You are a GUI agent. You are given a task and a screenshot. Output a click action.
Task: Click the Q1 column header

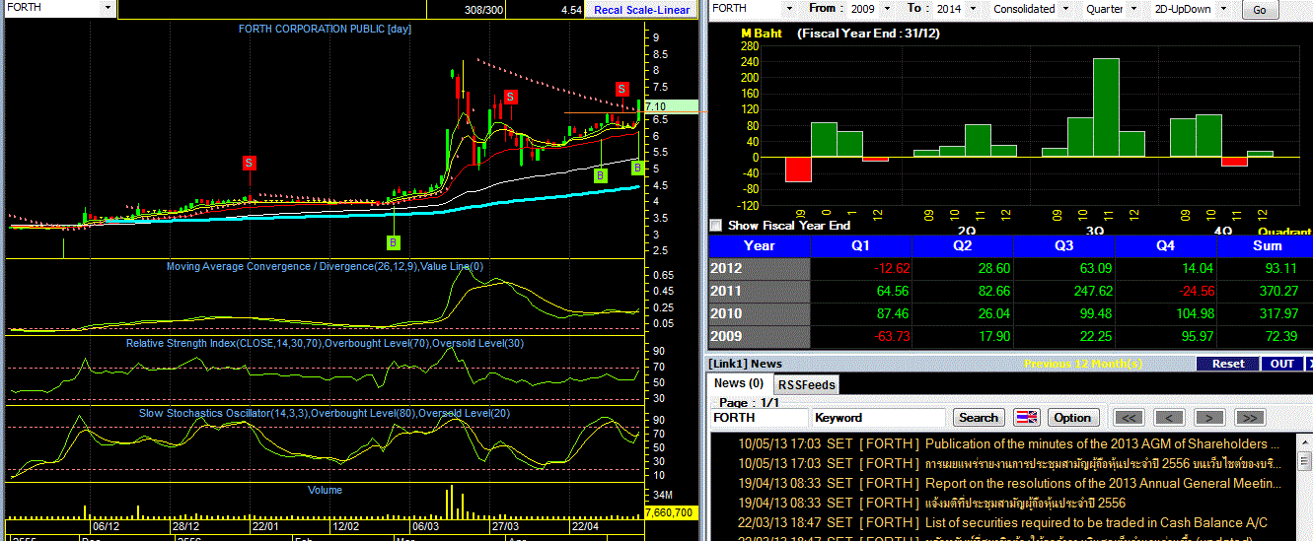tap(862, 245)
